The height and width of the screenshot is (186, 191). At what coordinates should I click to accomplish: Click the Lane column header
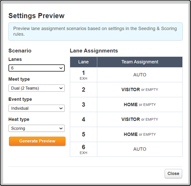pyautogui.click(x=84, y=62)
